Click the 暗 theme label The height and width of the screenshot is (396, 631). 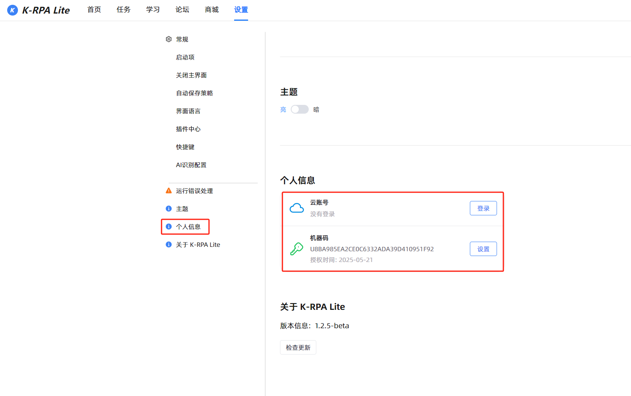click(316, 109)
